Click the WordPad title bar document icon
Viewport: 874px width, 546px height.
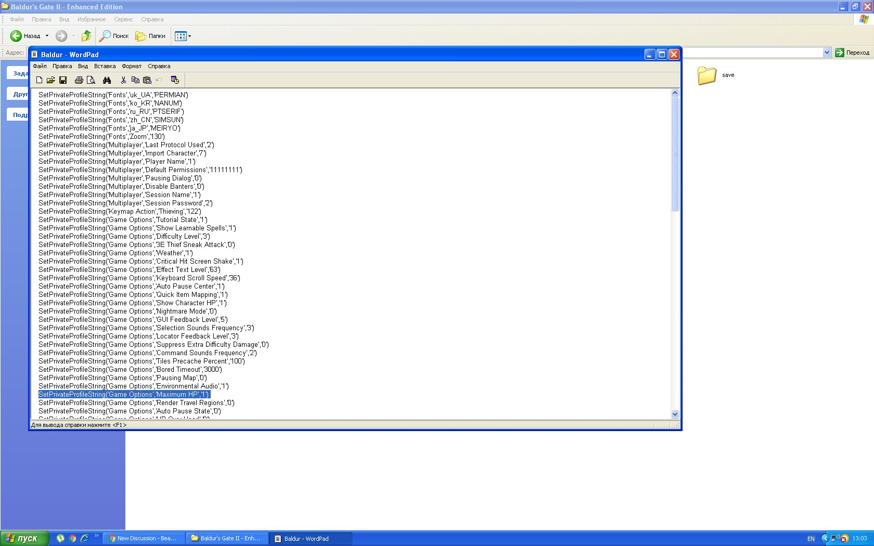click(35, 54)
